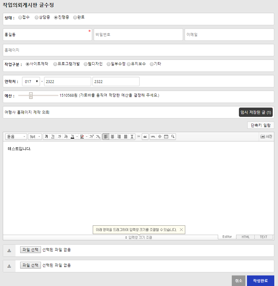Choose 프로그램개발 work type

[x=55, y=64]
